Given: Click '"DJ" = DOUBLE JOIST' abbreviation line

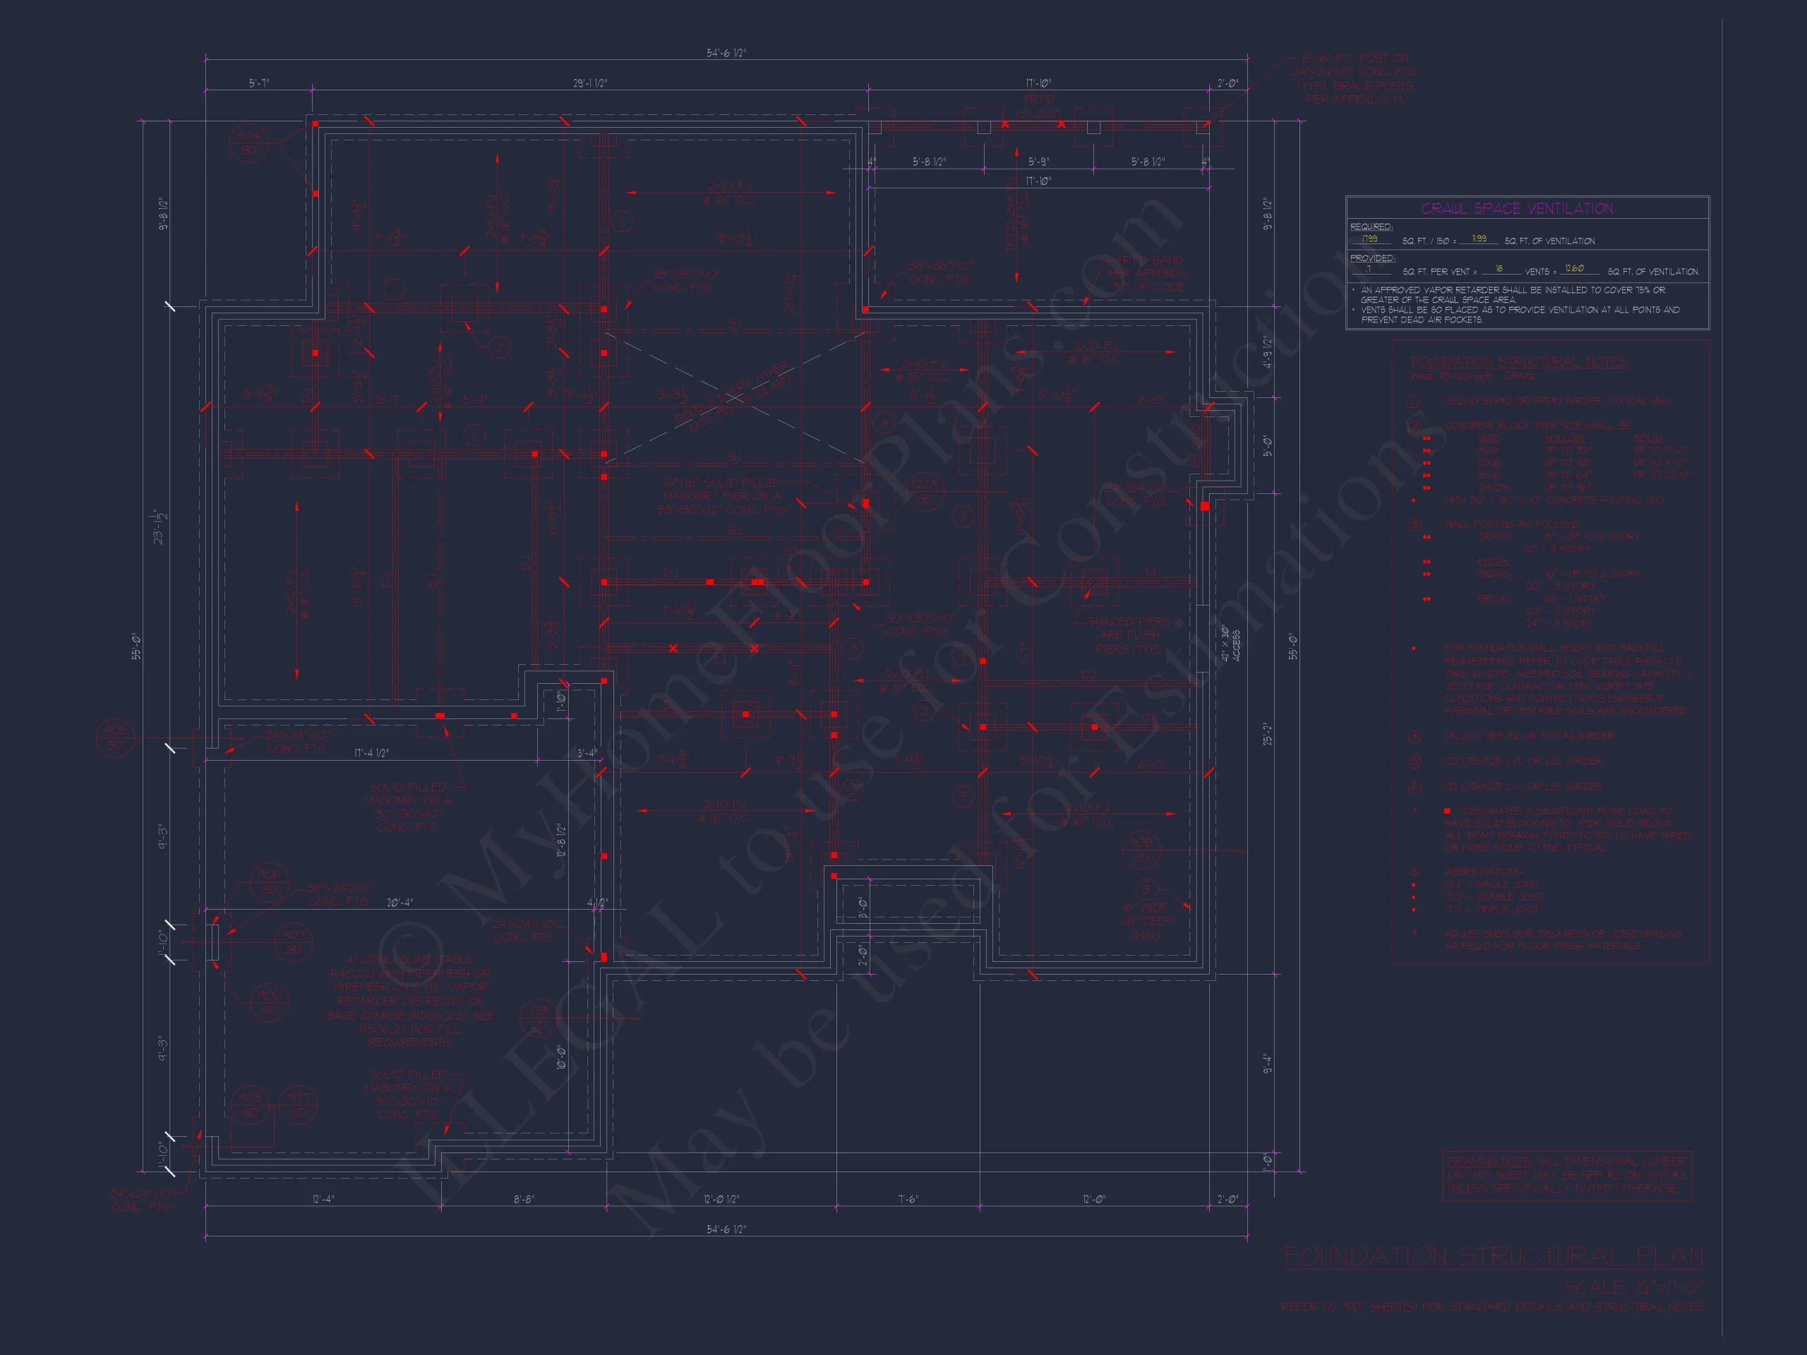Looking at the screenshot, I should (x=1494, y=897).
